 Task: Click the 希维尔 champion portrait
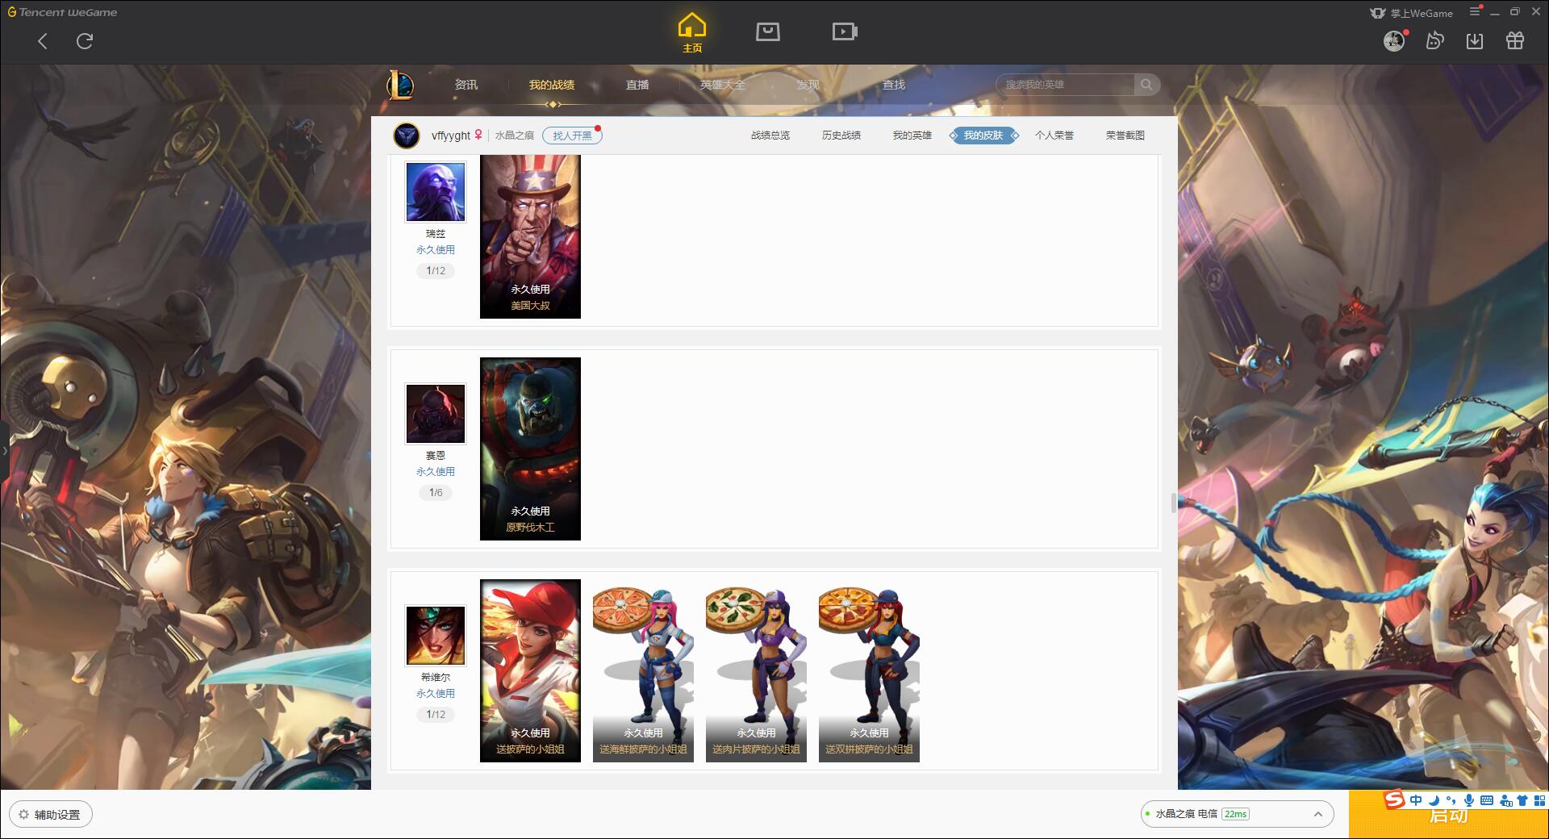click(436, 635)
